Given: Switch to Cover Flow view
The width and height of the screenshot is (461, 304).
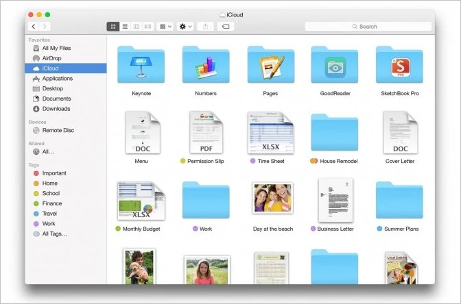Looking at the screenshot, I should 148,27.
